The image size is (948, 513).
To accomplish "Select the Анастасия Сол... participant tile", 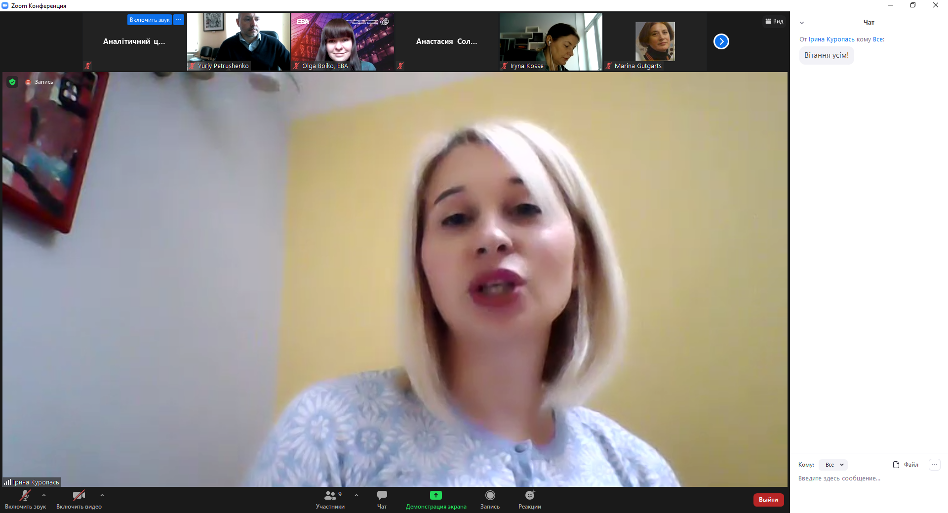I will pyautogui.click(x=447, y=41).
